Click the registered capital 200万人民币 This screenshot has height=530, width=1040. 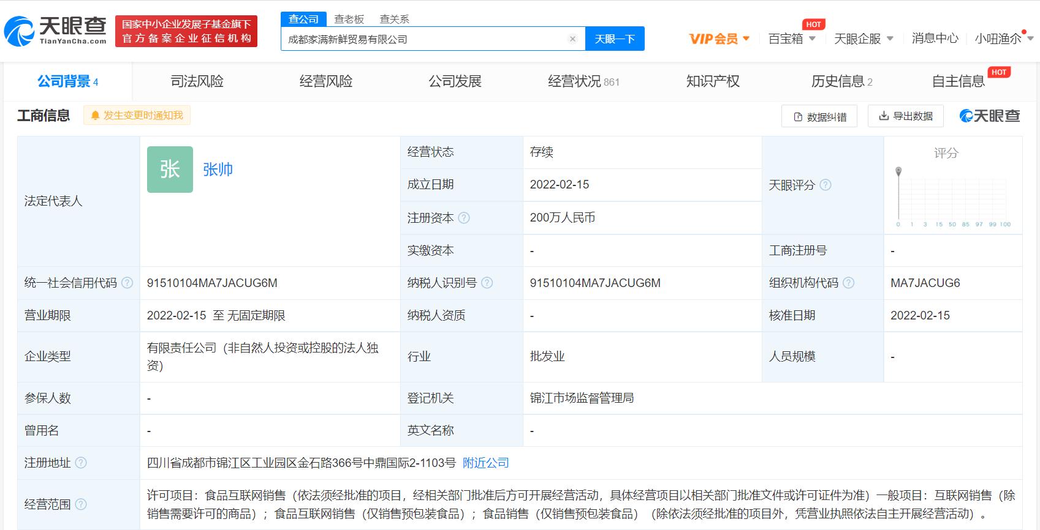click(563, 217)
